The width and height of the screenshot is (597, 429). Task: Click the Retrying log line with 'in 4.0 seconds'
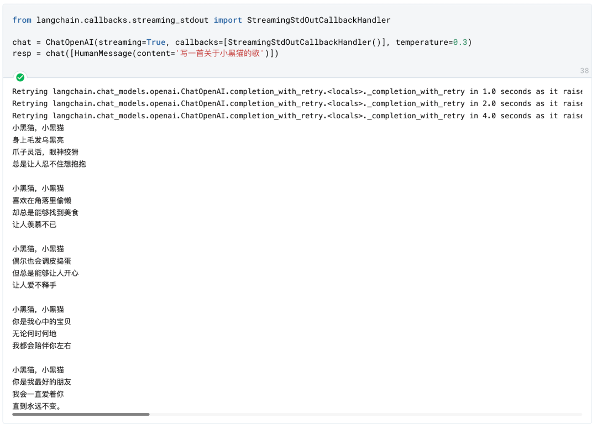click(x=297, y=116)
